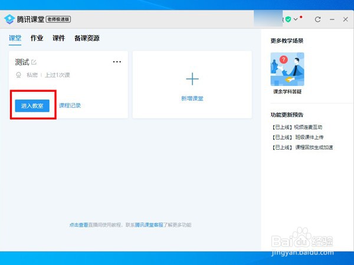Open 视频连麦互动 update notice
This screenshot has width=354, height=265.
click(x=297, y=127)
